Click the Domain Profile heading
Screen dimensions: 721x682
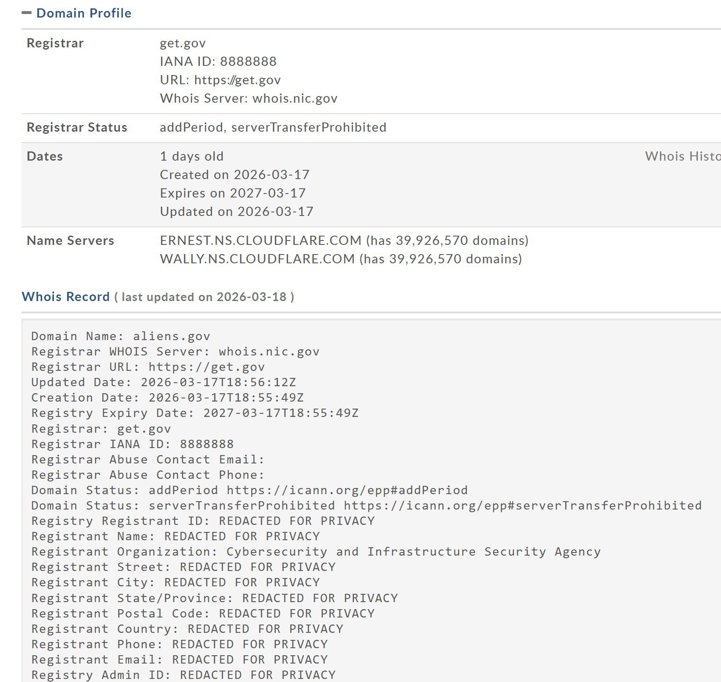pos(83,13)
